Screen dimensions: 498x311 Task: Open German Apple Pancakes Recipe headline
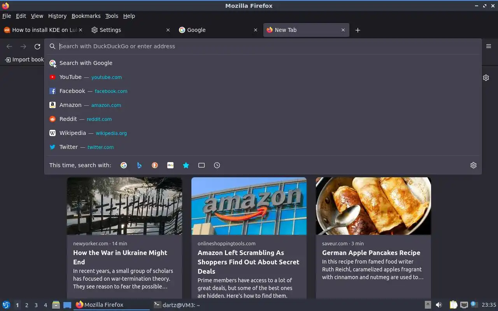tap(371, 253)
